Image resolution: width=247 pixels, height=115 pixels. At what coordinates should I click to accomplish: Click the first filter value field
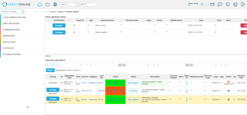(105, 65)
